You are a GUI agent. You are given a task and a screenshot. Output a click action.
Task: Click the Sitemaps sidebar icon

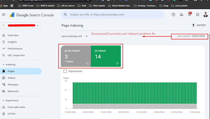(x=4, y=85)
